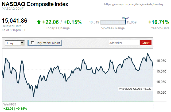Viewport: 171px width, 112px height.
Task: Click the green up arrow beside today's change
Action: coord(39,22)
